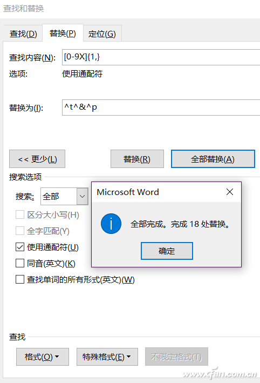Close the Microsoft Word message box

pyautogui.click(x=230, y=192)
